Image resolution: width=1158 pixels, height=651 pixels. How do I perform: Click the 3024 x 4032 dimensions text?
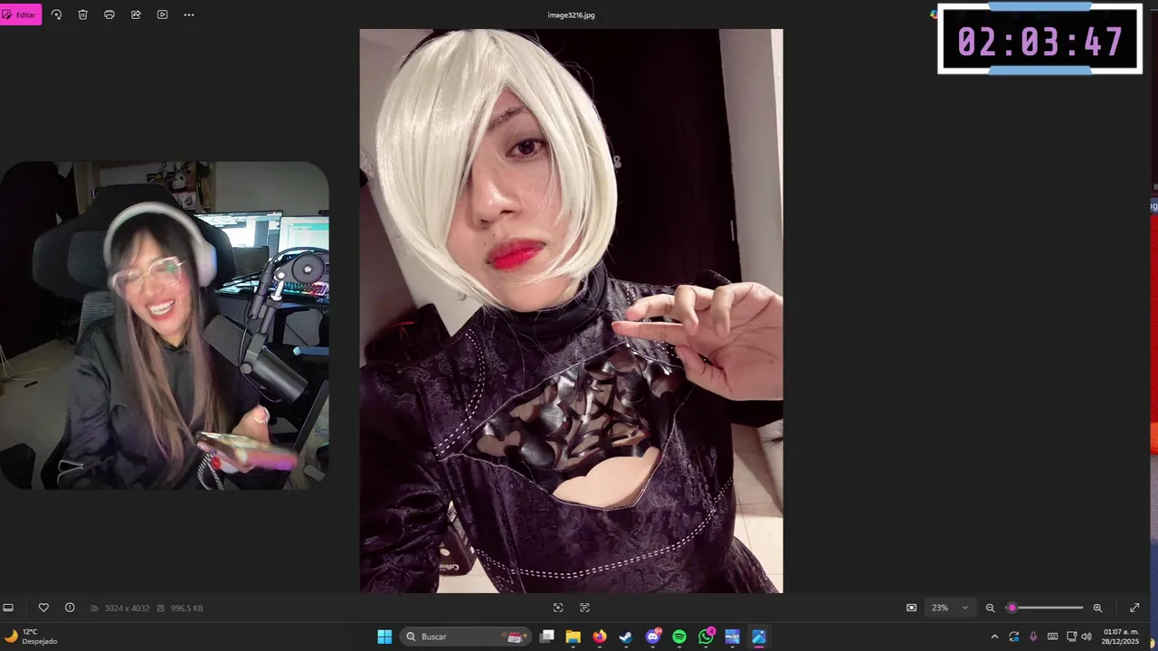click(x=127, y=609)
